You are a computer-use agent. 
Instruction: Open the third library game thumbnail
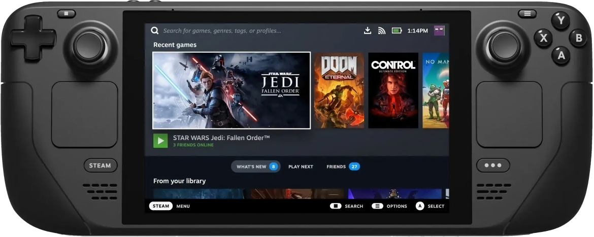[x=395, y=194]
